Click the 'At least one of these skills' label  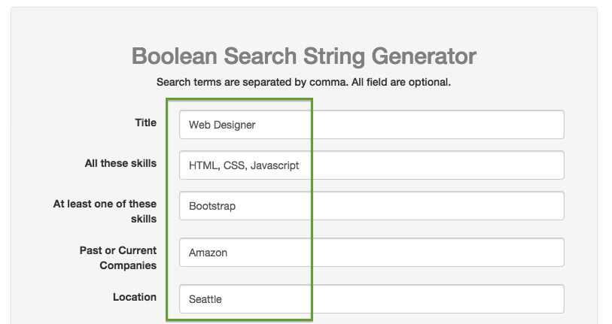105,211
